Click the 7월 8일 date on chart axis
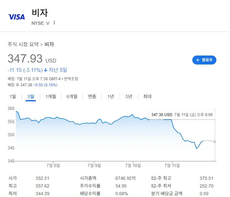Screen dimensions: 230x197 [54, 165]
